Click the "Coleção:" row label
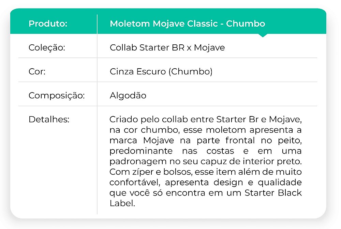This screenshot has height=229, width=341. [x=47, y=47]
